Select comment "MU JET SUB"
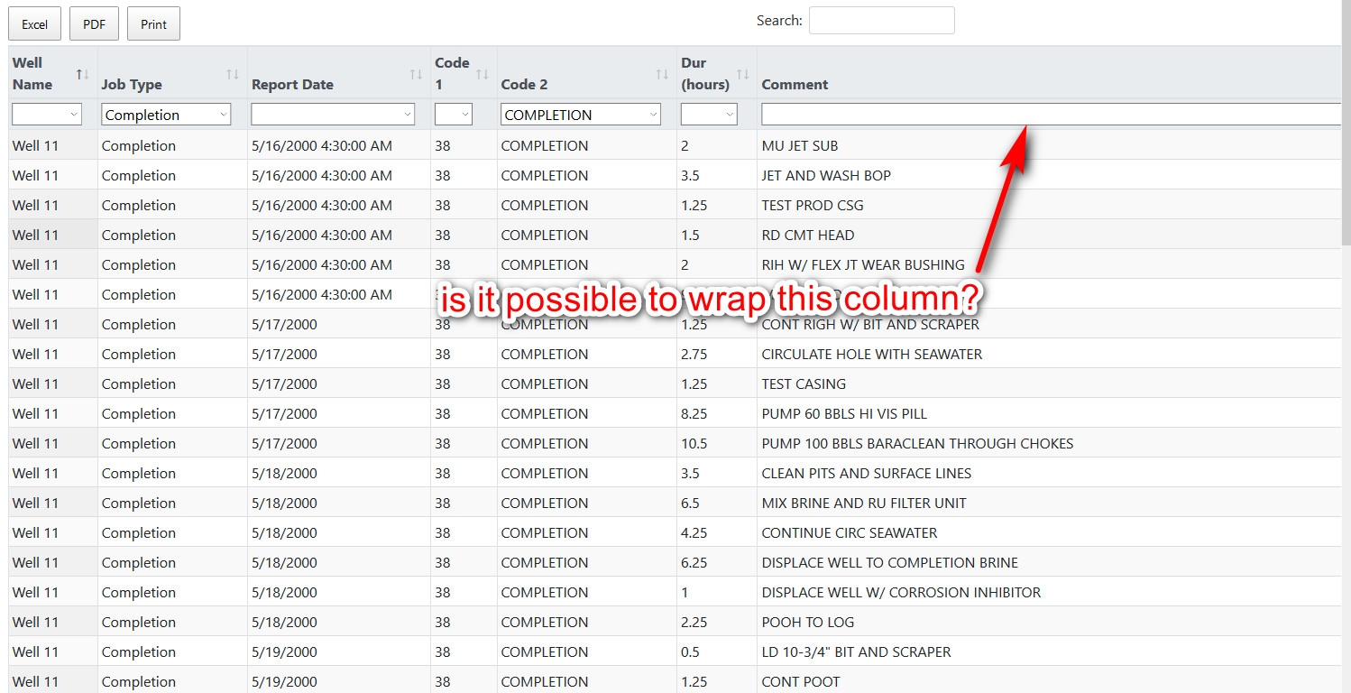The image size is (1351, 693). point(800,145)
